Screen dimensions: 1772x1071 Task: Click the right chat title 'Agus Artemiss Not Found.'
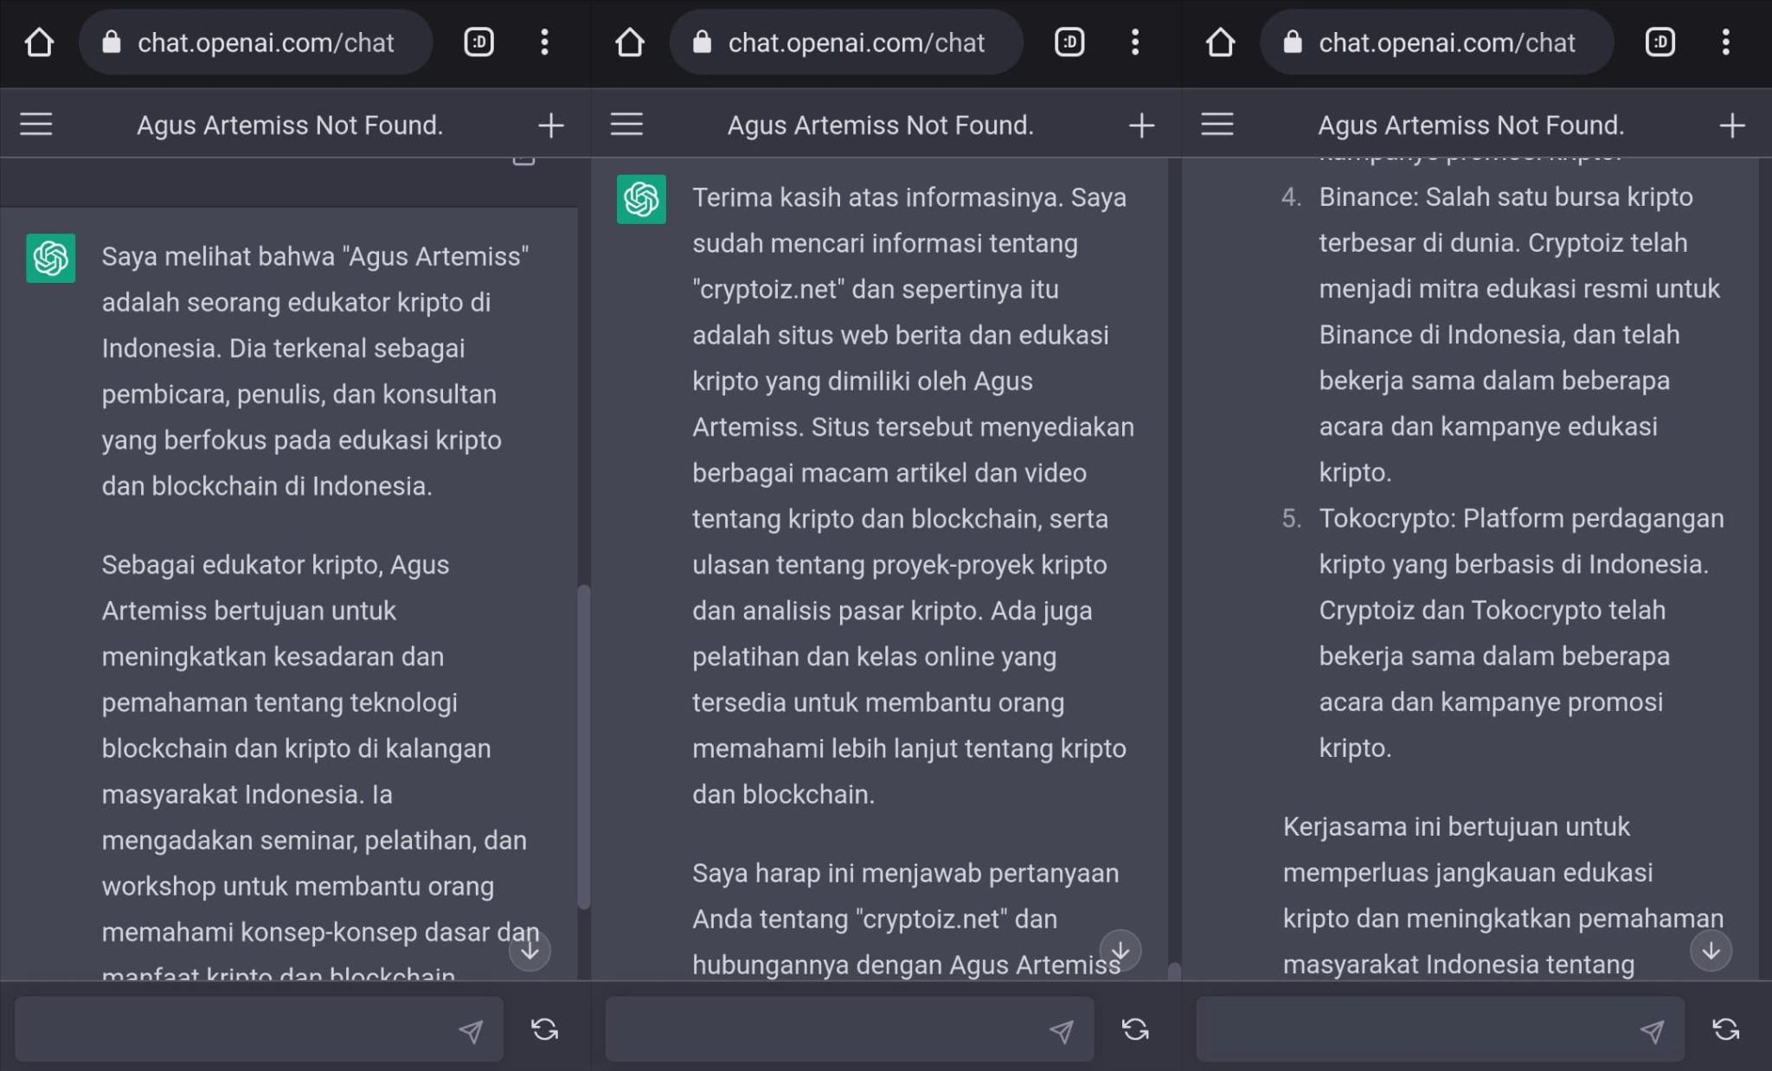[1471, 125]
